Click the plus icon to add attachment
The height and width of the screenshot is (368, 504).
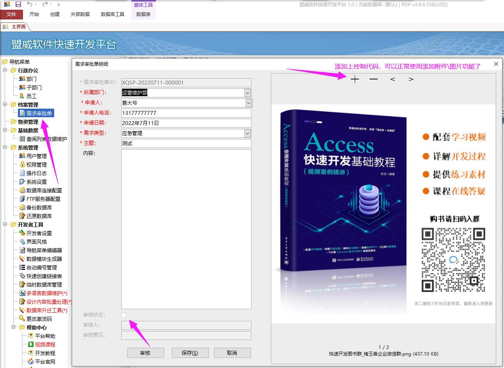coord(355,79)
